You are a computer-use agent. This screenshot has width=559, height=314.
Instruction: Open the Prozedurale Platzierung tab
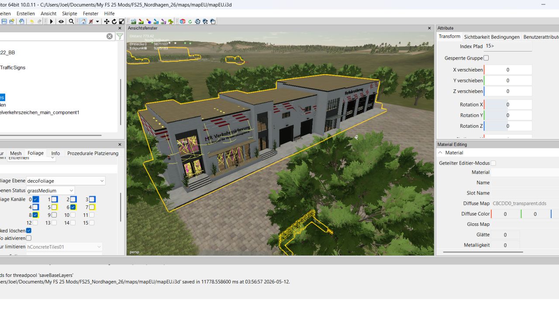tap(93, 153)
